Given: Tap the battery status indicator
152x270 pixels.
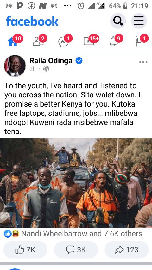Looking at the screenshot, I should click(125, 6).
